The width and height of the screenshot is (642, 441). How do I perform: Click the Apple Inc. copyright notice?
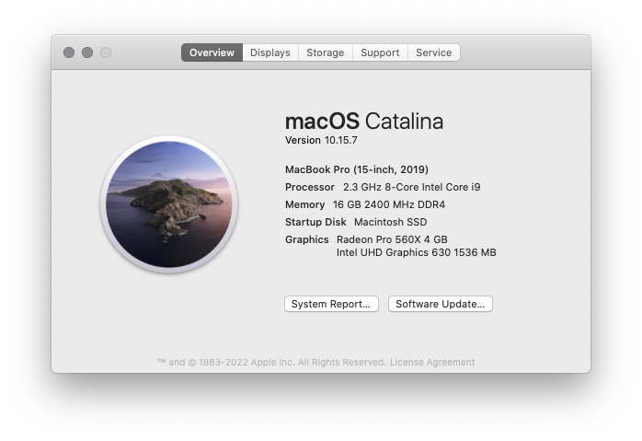pyautogui.click(x=272, y=363)
